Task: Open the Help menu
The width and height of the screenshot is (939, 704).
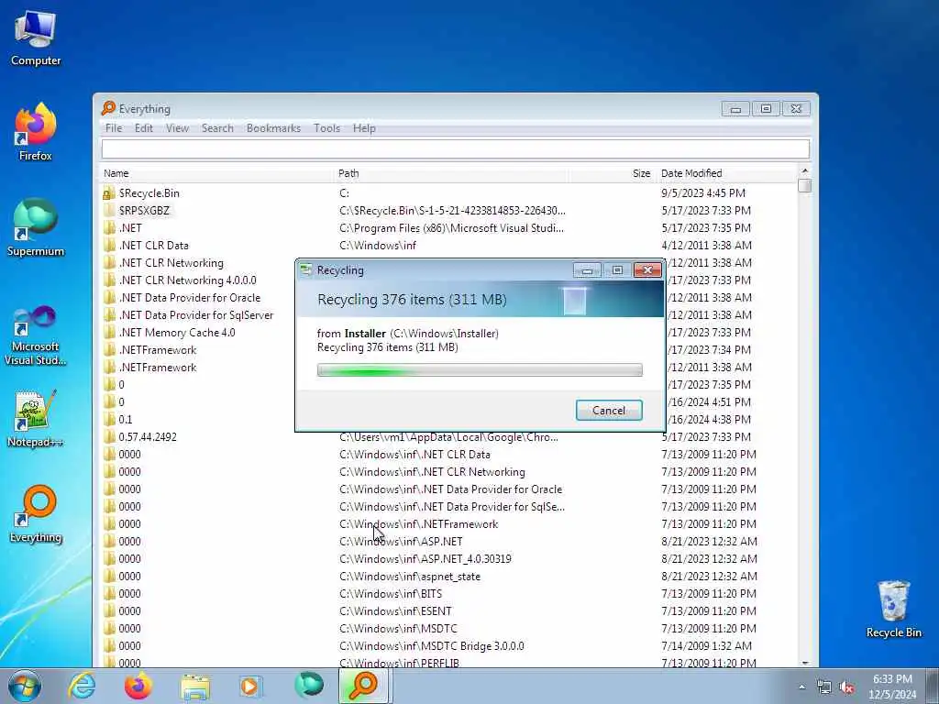Action: 364,128
